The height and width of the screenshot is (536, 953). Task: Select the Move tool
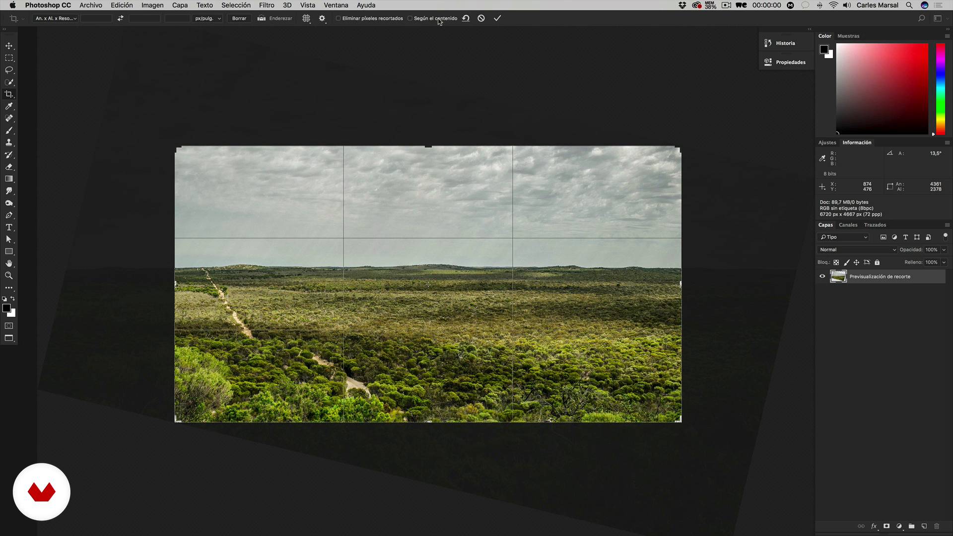9,46
